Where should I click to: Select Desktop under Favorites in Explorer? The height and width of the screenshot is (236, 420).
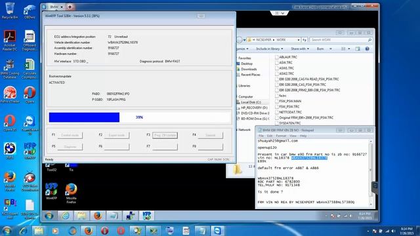pos(247,64)
